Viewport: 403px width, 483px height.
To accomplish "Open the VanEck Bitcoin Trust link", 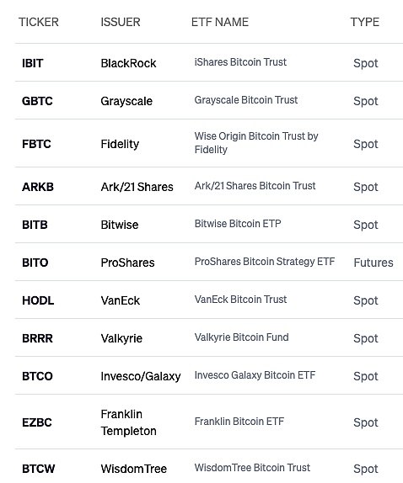I will pyautogui.click(x=240, y=300).
